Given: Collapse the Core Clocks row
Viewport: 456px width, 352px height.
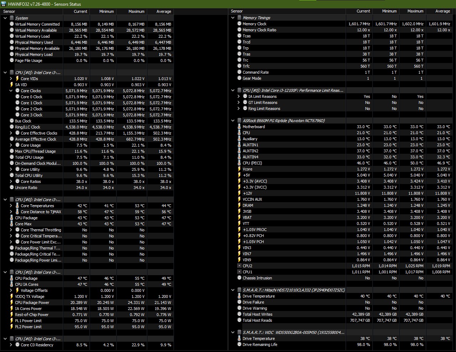Looking at the screenshot, I should (x=11, y=90).
